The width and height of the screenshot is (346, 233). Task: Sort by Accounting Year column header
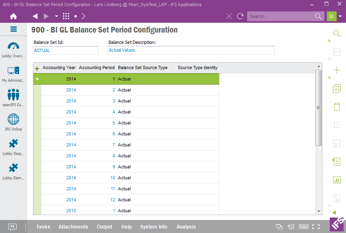pyautogui.click(x=59, y=68)
